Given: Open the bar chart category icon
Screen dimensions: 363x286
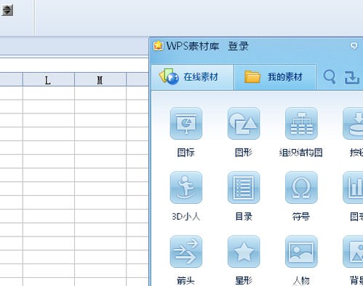Looking at the screenshot, I should (x=353, y=188).
